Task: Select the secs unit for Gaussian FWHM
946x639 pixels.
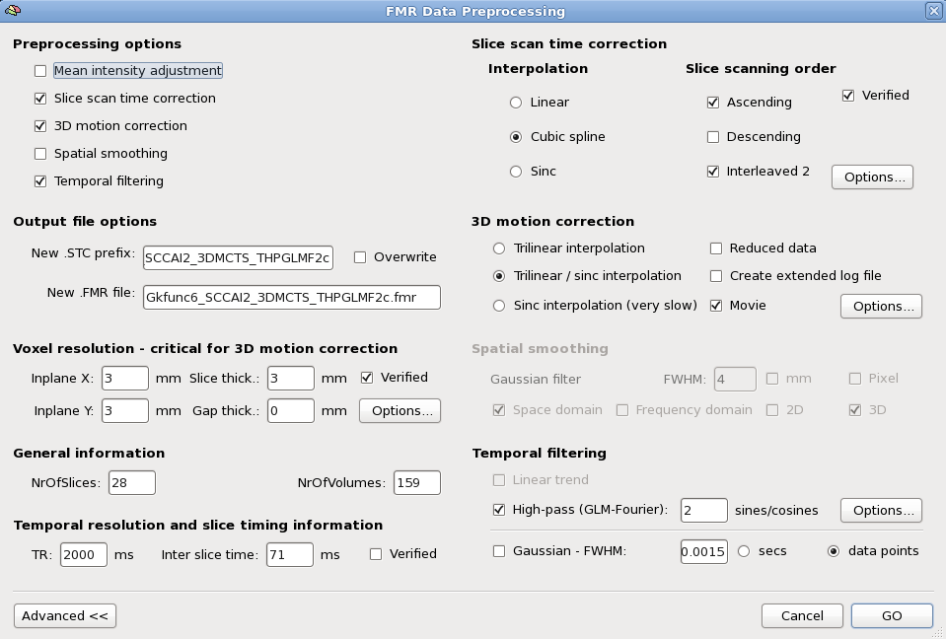Action: coord(744,551)
